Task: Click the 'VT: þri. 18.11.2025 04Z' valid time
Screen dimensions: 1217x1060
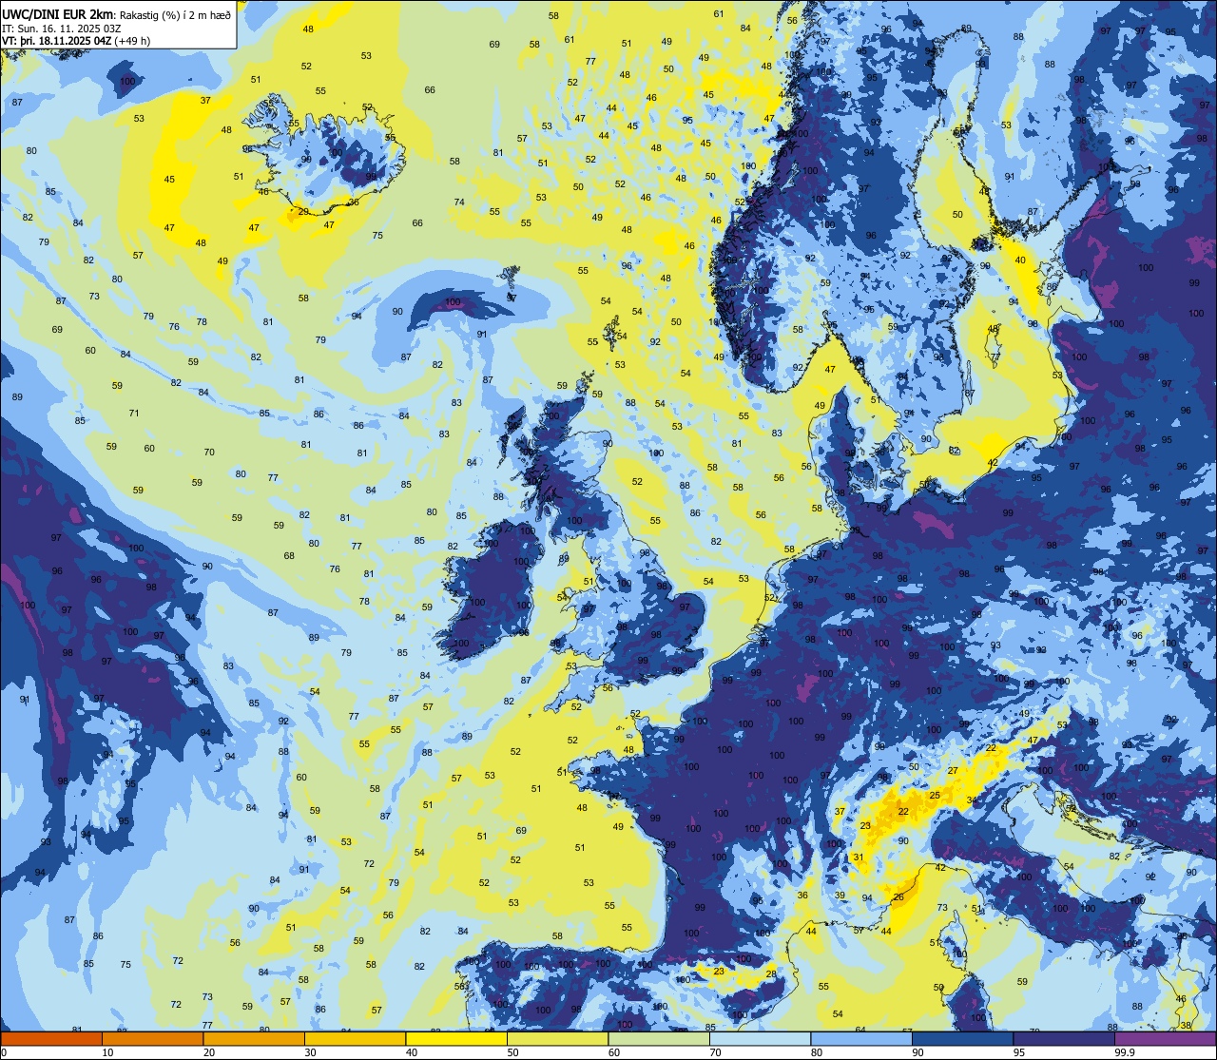Action: 56,40
